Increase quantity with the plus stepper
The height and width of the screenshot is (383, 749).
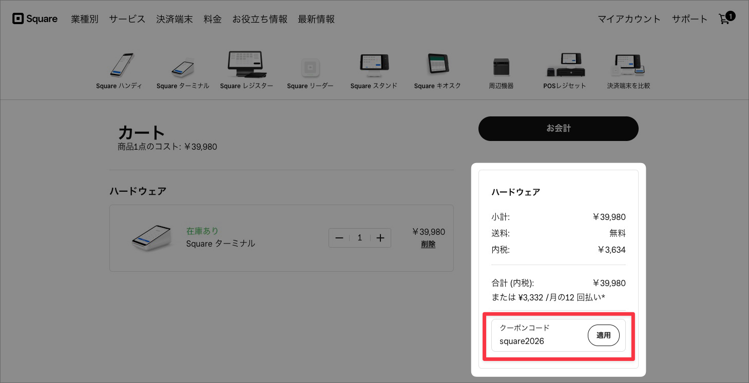pyautogui.click(x=380, y=237)
